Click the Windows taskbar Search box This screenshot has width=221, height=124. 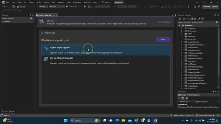(85, 121)
